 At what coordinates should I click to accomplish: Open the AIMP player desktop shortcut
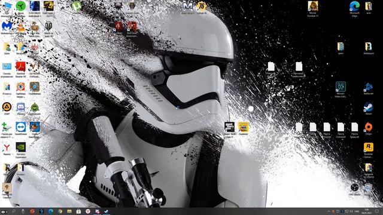click(7, 107)
